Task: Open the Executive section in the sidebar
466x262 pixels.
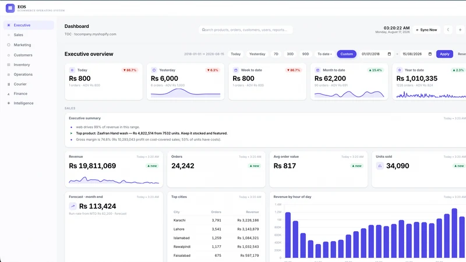Action: coord(29,25)
